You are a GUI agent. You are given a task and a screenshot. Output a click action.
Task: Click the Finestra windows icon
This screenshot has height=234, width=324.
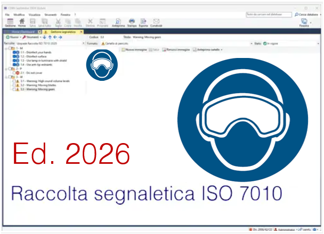304,22
